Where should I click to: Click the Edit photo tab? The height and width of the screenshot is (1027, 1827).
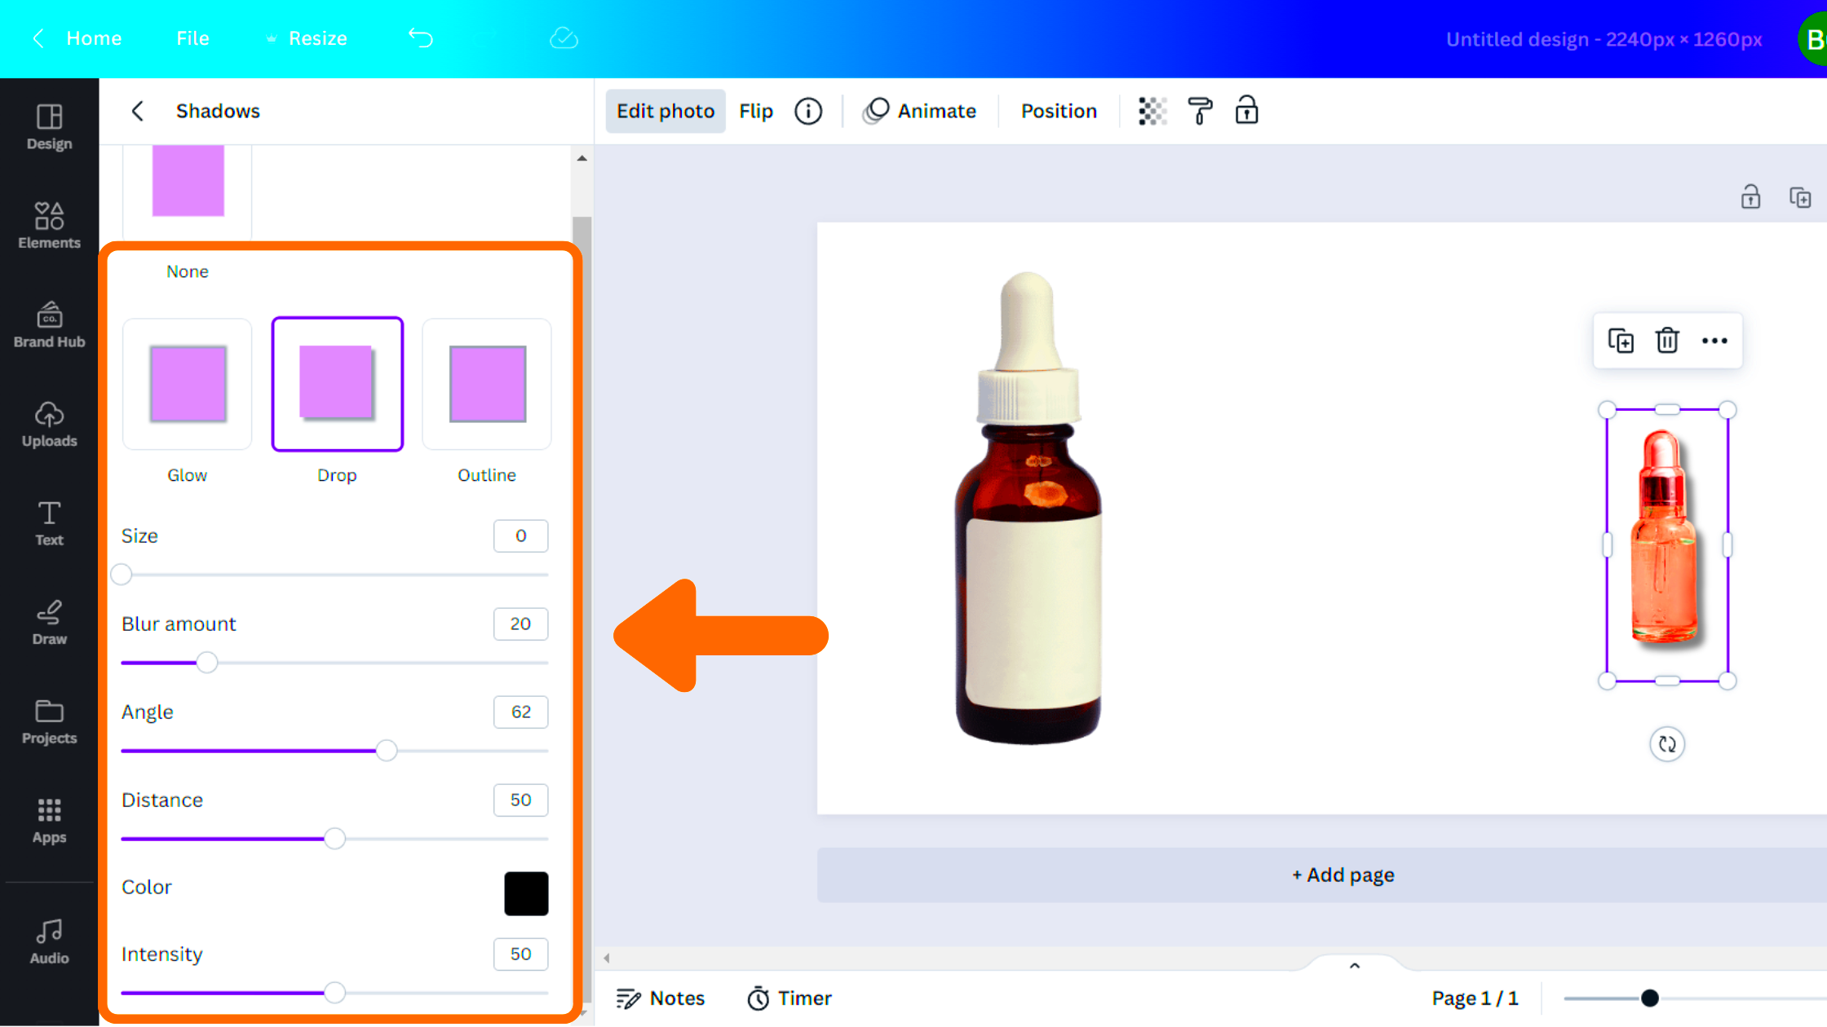pos(665,110)
